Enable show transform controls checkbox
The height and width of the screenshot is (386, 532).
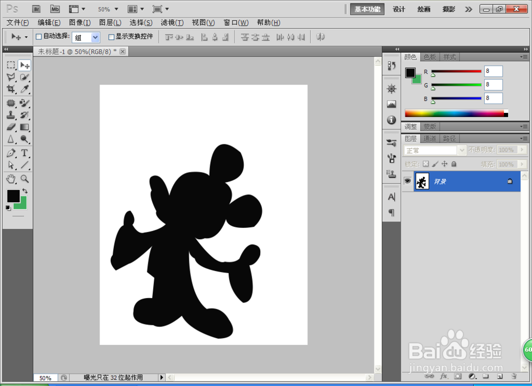pyautogui.click(x=111, y=37)
